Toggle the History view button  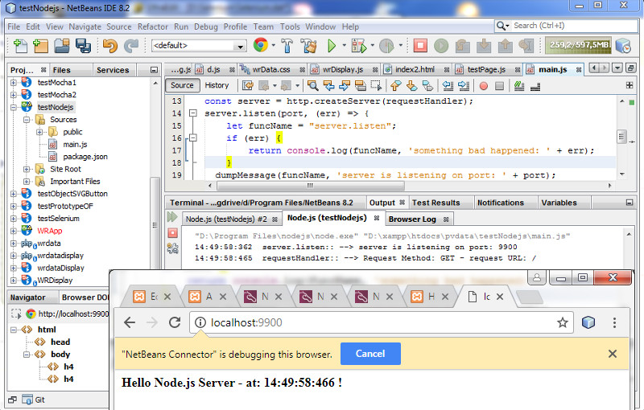217,85
